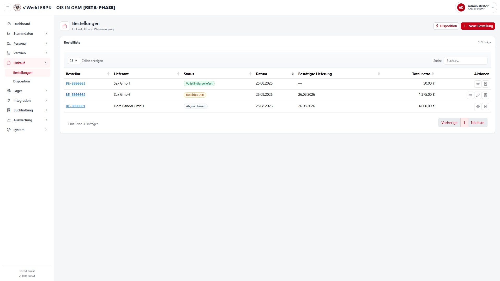Click the Bestellungen shopping bag header icon

click(65, 26)
